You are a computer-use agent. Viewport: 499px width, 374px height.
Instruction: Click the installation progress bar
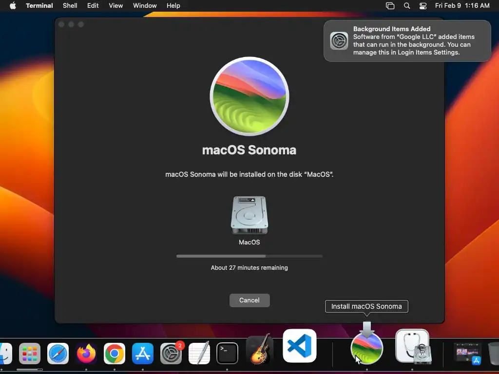(249, 256)
